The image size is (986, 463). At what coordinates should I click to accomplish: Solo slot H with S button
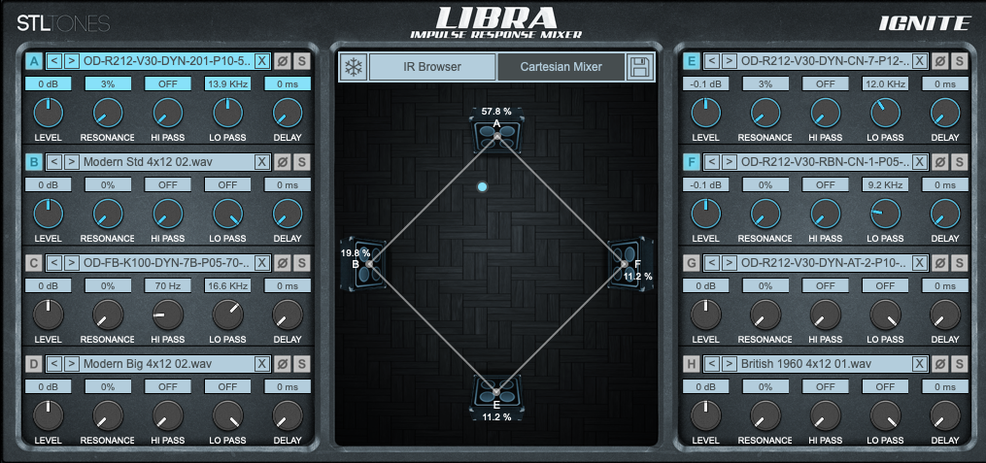point(959,364)
